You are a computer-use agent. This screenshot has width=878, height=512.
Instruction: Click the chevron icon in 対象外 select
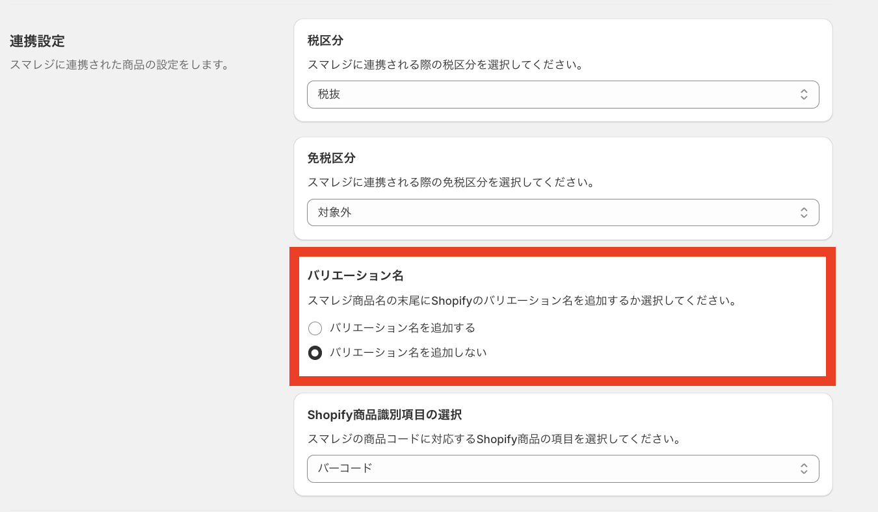tap(804, 212)
